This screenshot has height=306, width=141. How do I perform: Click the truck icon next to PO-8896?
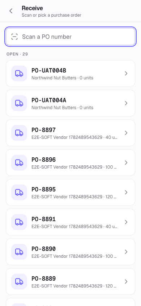(19, 162)
